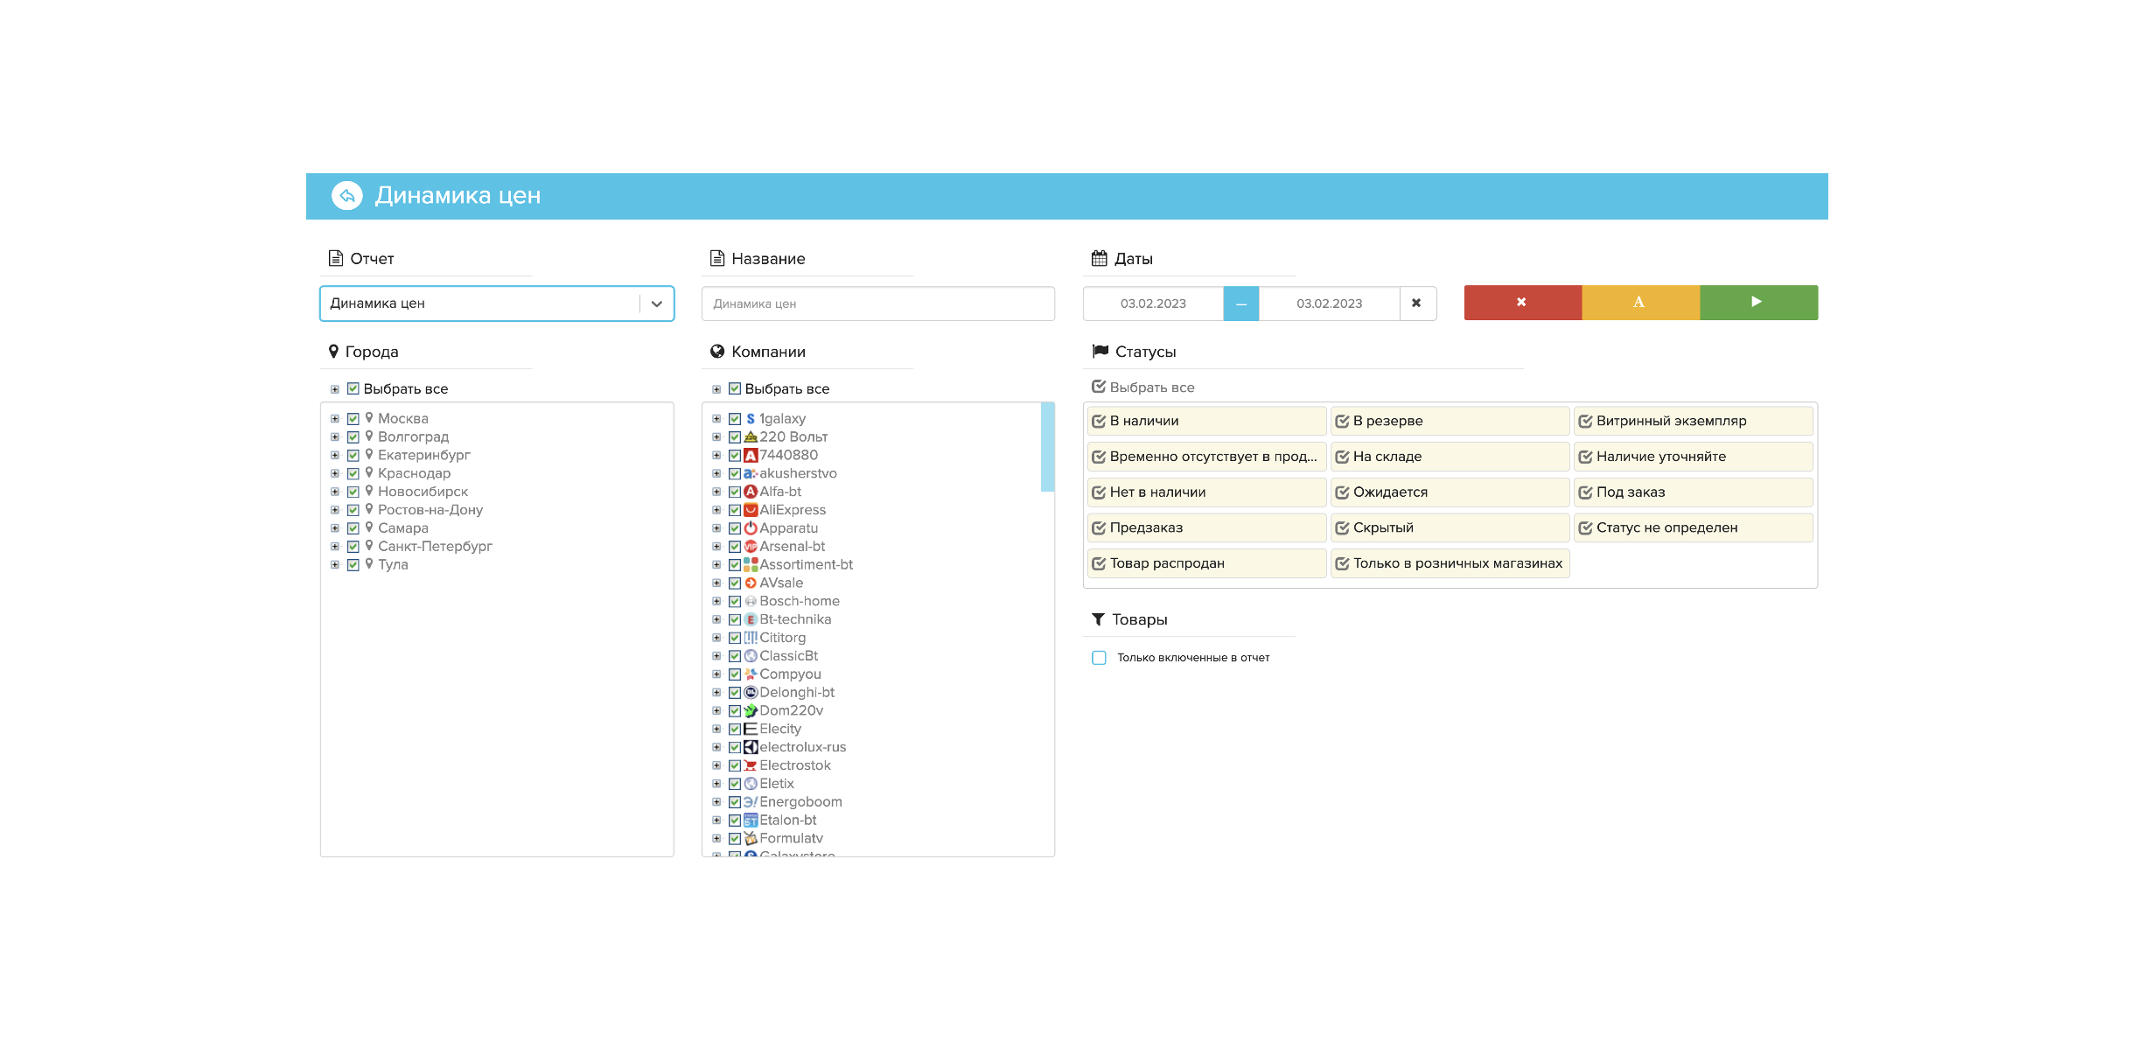Click the Formulatv logo icon

click(751, 838)
